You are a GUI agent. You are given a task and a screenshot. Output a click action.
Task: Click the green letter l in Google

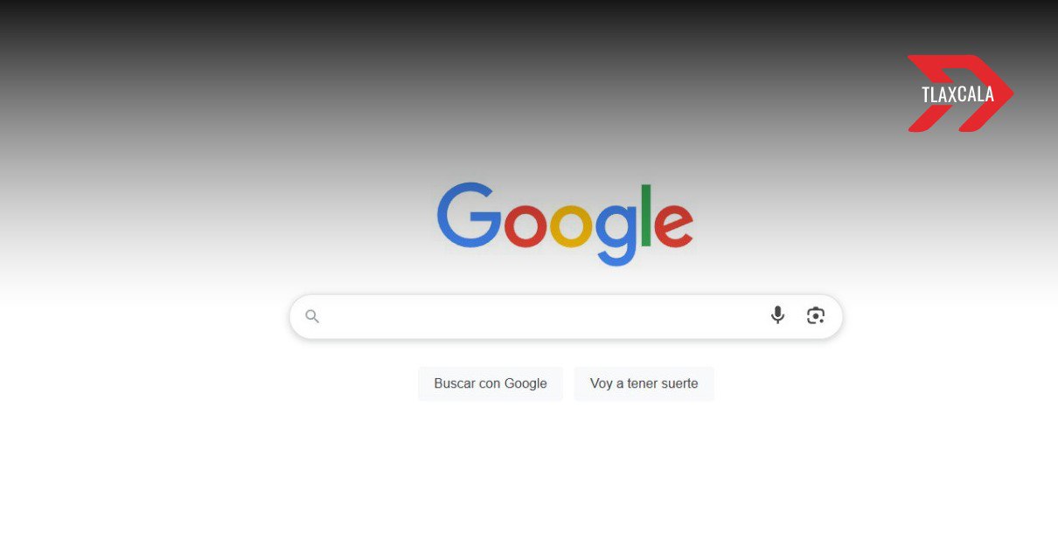tap(646, 215)
